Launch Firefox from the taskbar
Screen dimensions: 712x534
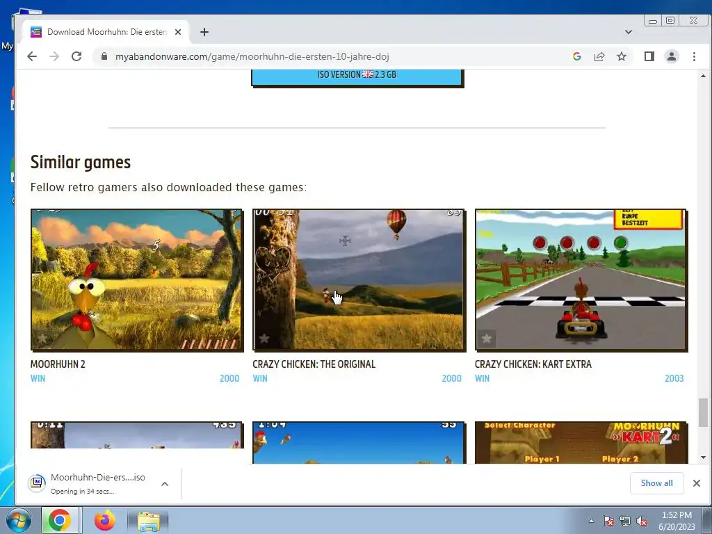105,520
